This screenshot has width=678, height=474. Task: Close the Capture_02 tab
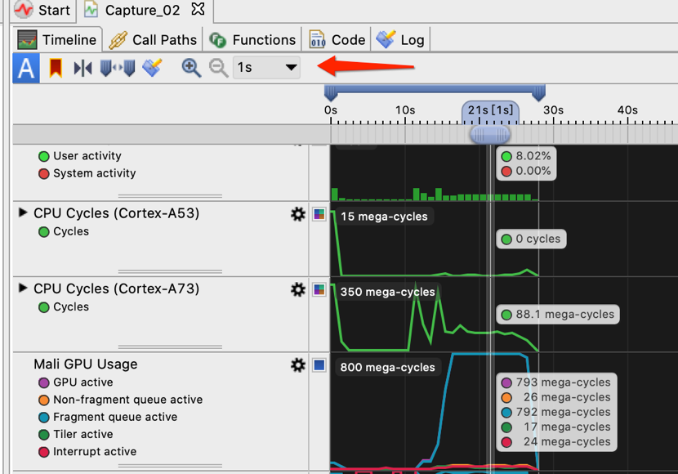point(198,9)
